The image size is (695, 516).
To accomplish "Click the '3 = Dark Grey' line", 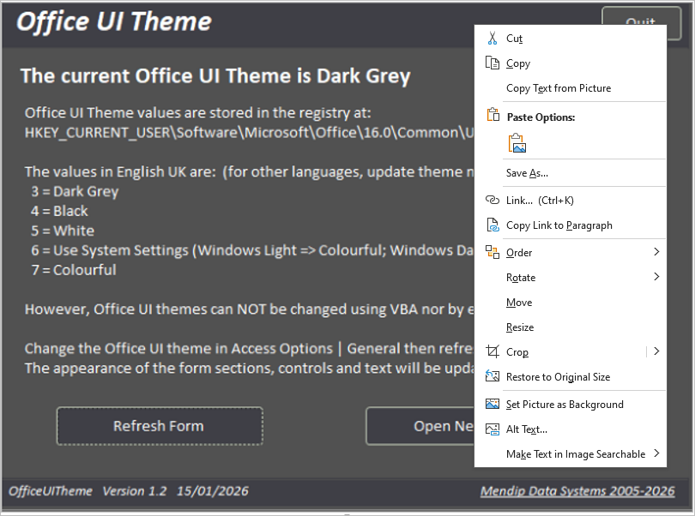I will (75, 191).
